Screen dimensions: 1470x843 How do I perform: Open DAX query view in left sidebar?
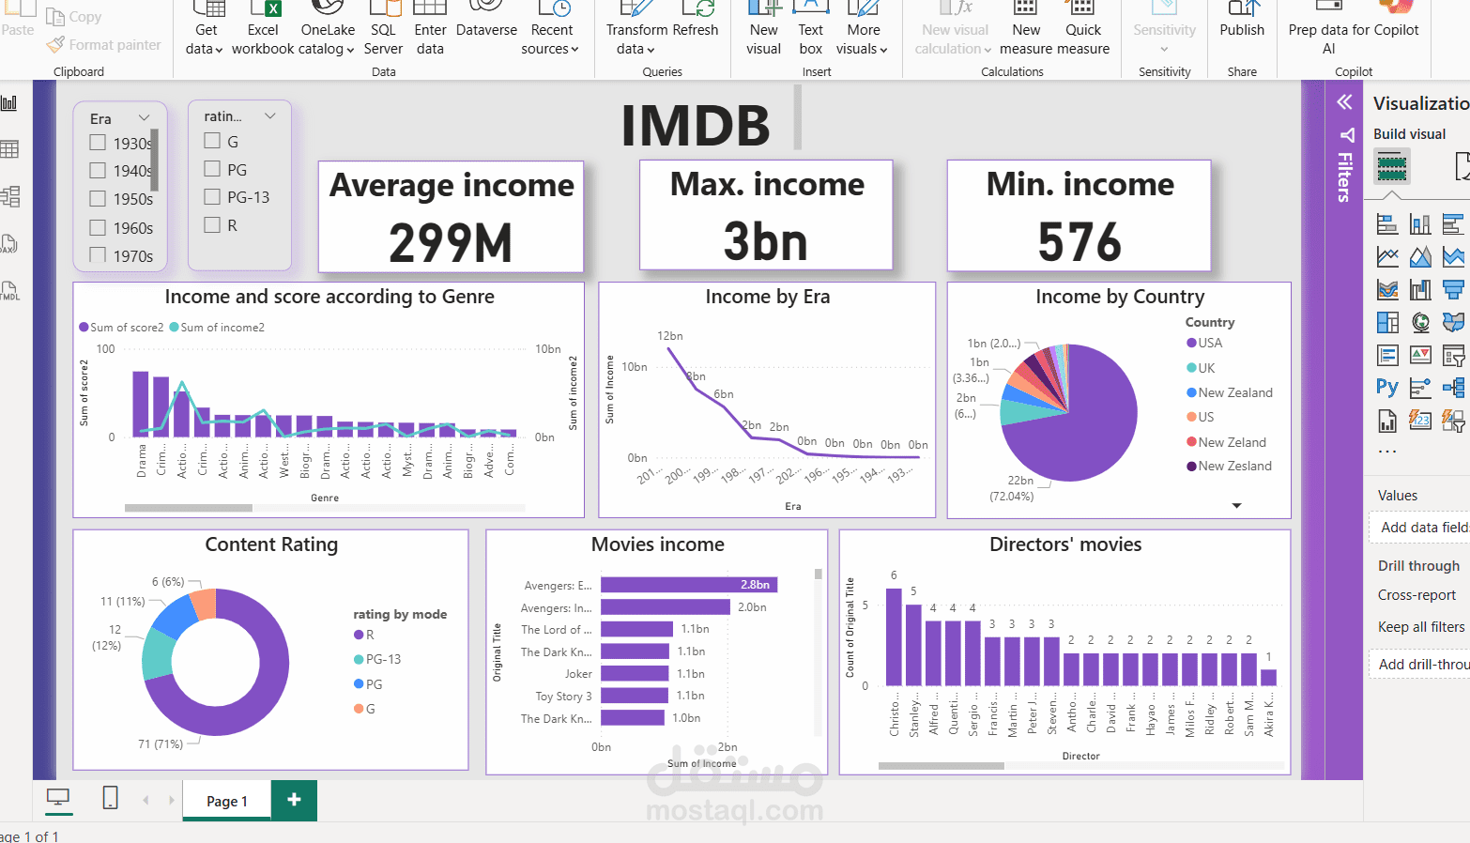click(9, 244)
